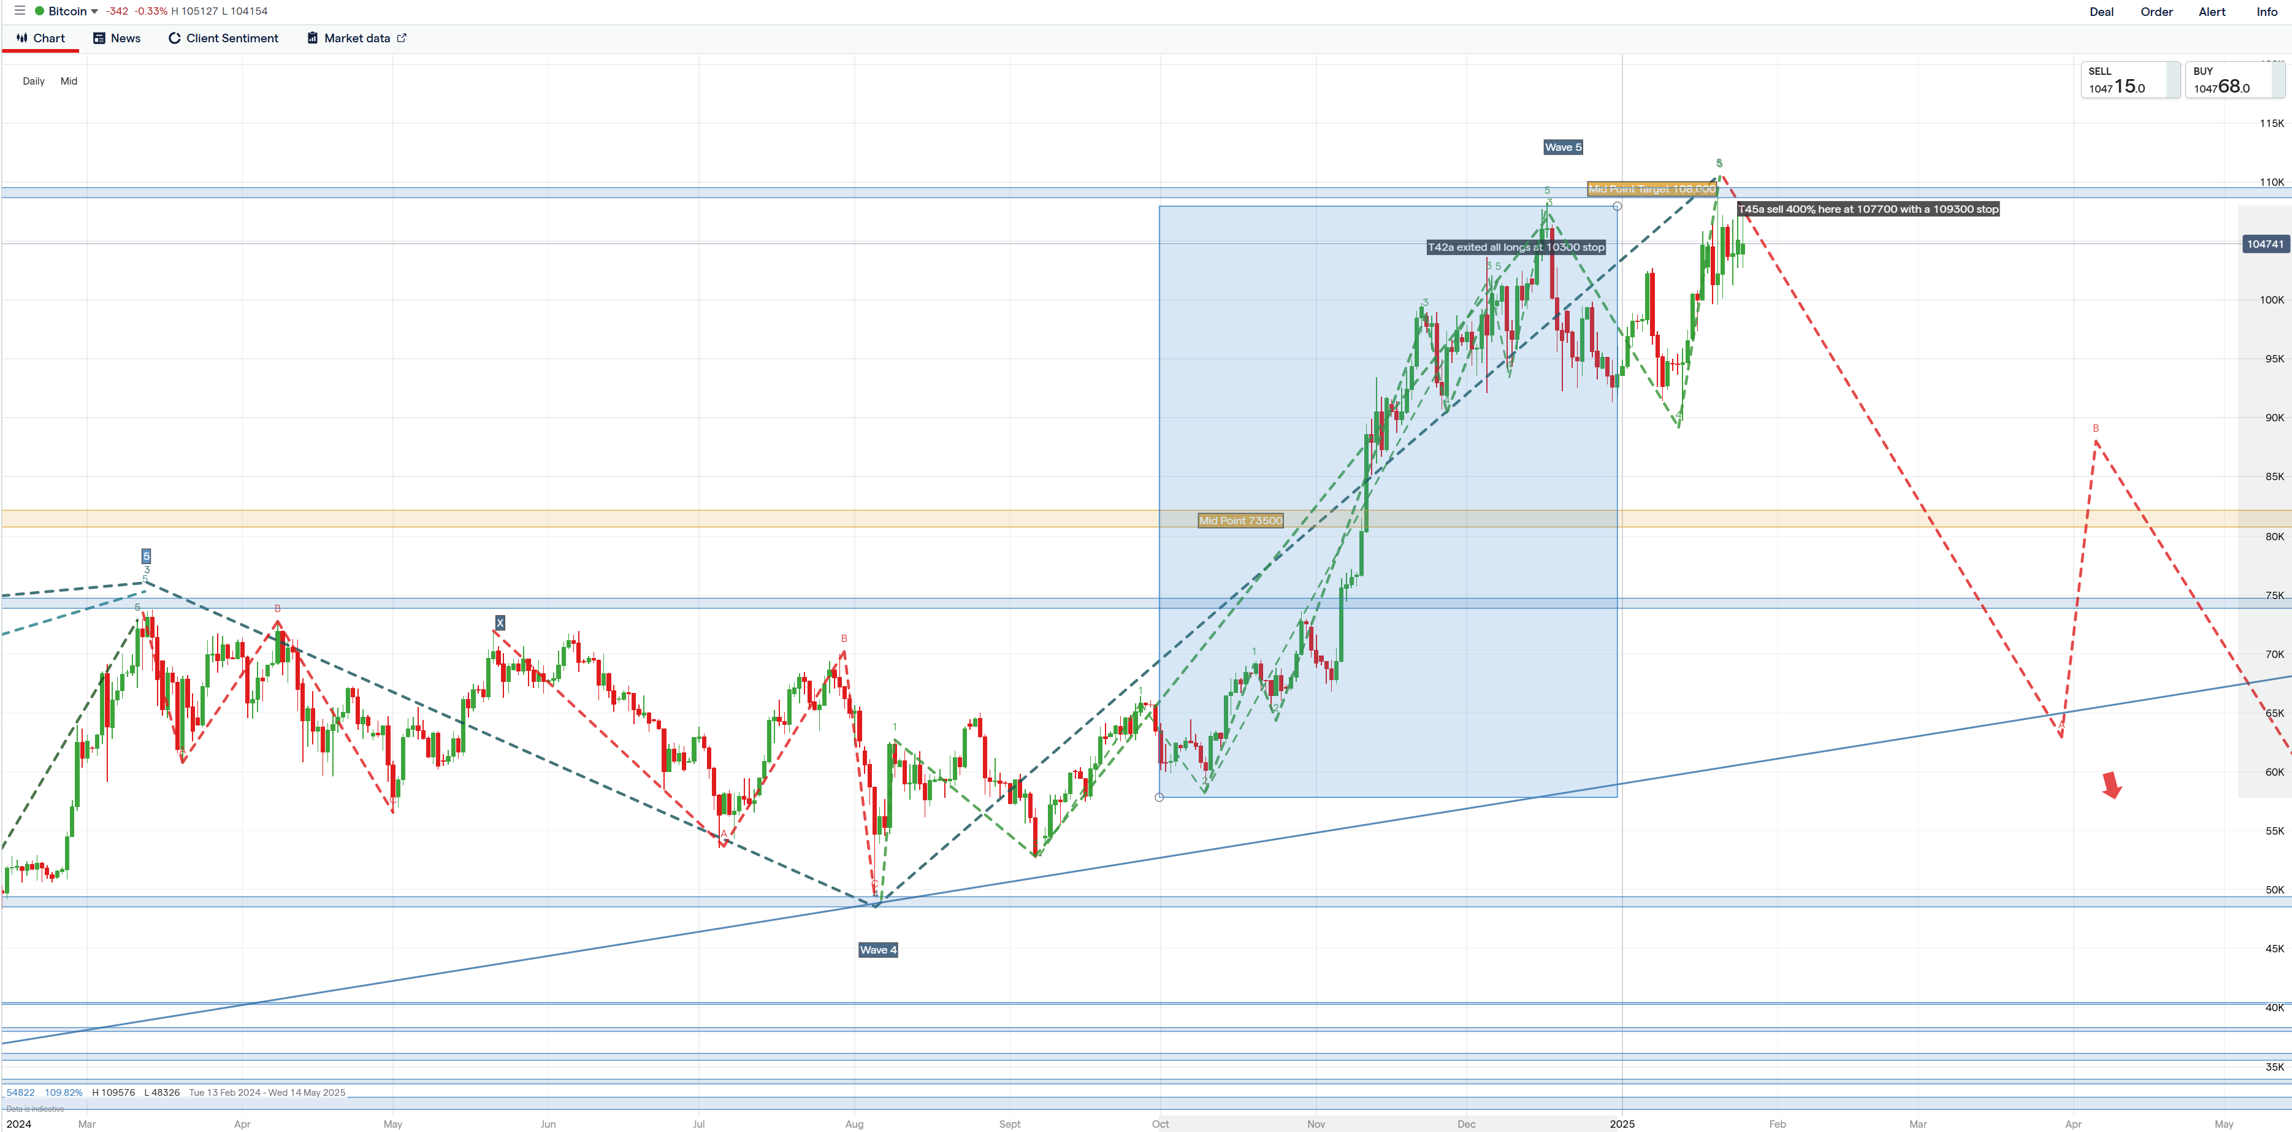Open the Daily timeframe selector
The width and height of the screenshot is (2292, 1132).
pyautogui.click(x=34, y=81)
